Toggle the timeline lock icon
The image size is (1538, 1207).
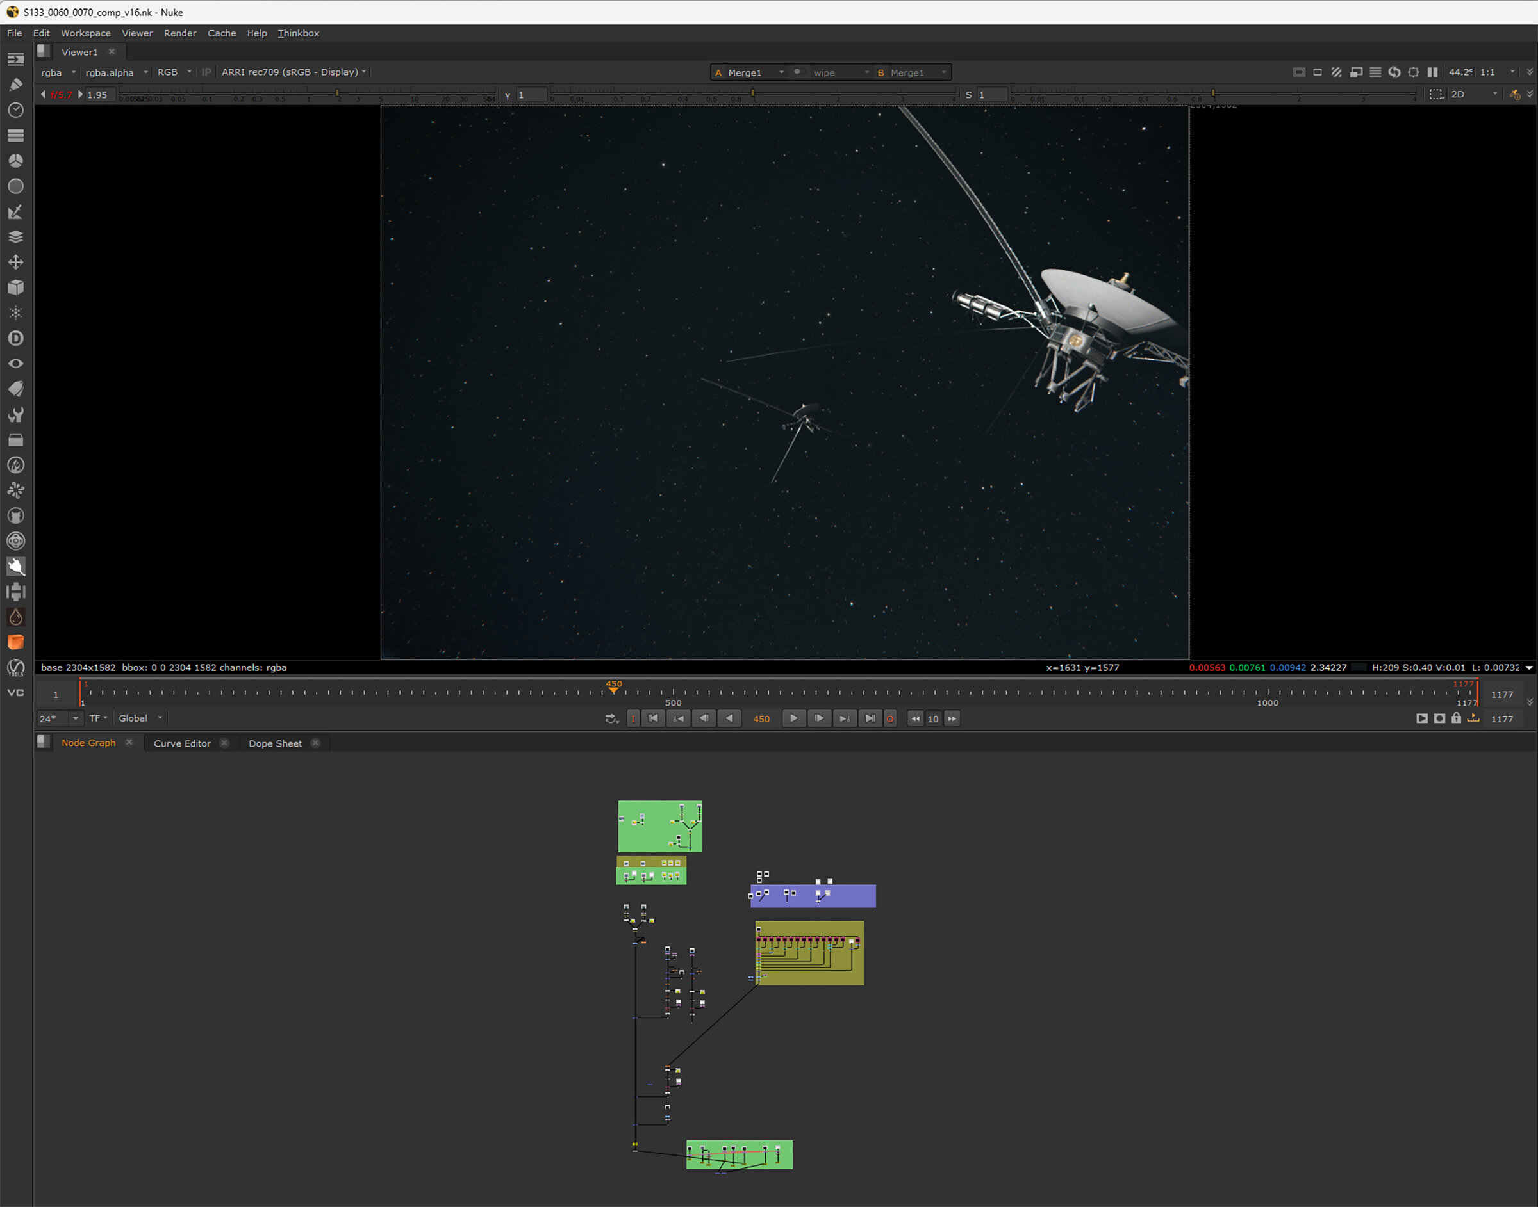pos(1456,718)
